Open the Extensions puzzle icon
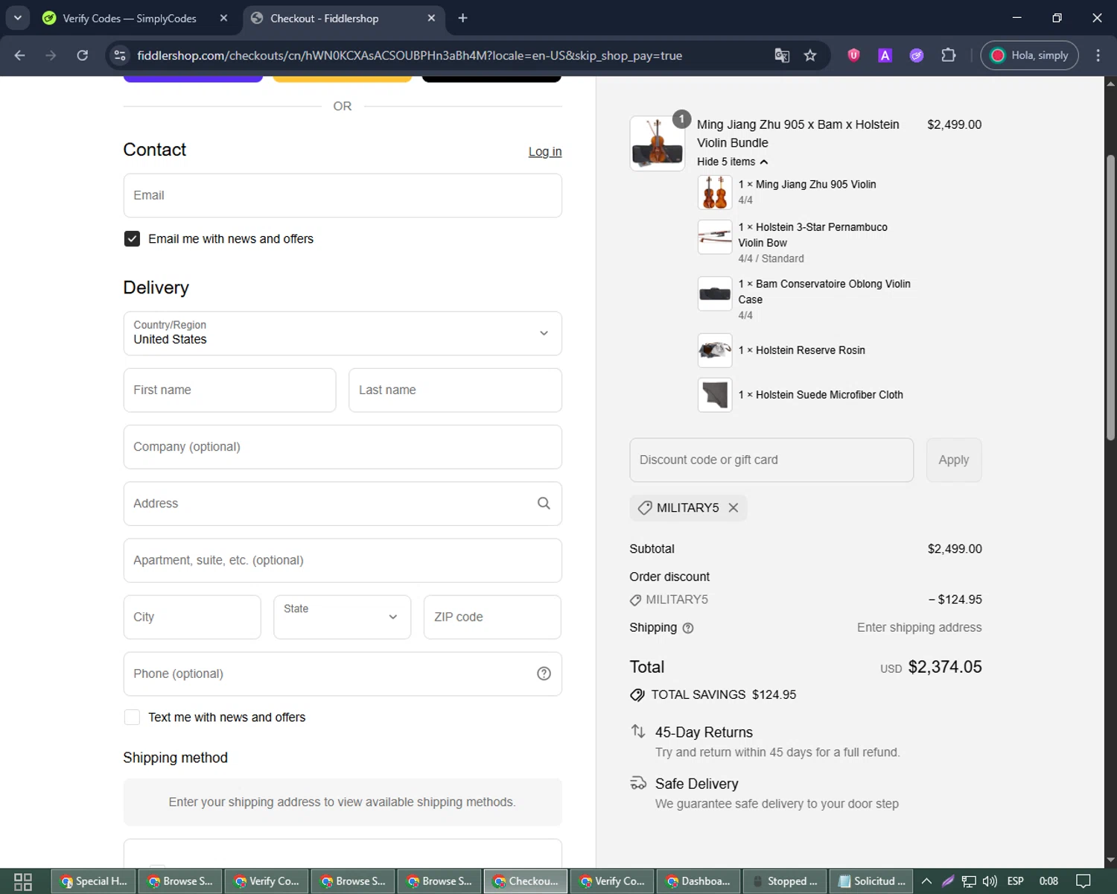Screen dimensions: 1117x894 click(x=948, y=55)
